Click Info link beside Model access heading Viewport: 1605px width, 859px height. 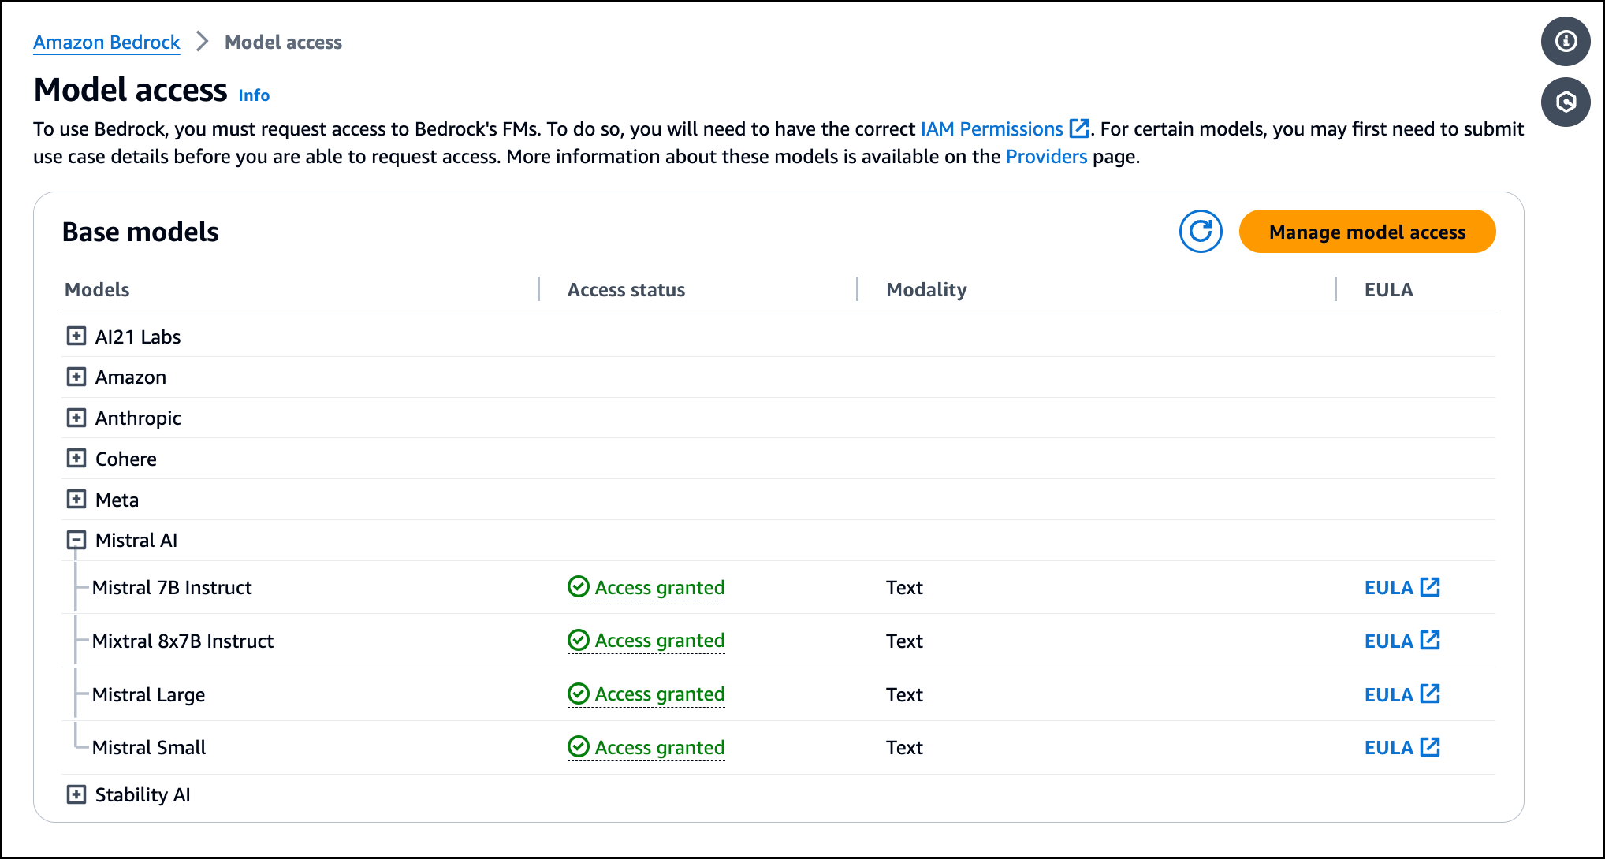(x=254, y=95)
